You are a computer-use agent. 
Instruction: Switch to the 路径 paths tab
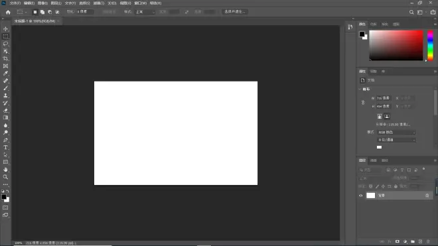(385, 160)
